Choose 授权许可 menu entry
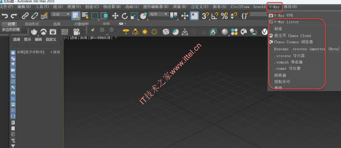The width and height of the screenshot is (341, 148). 282,82
